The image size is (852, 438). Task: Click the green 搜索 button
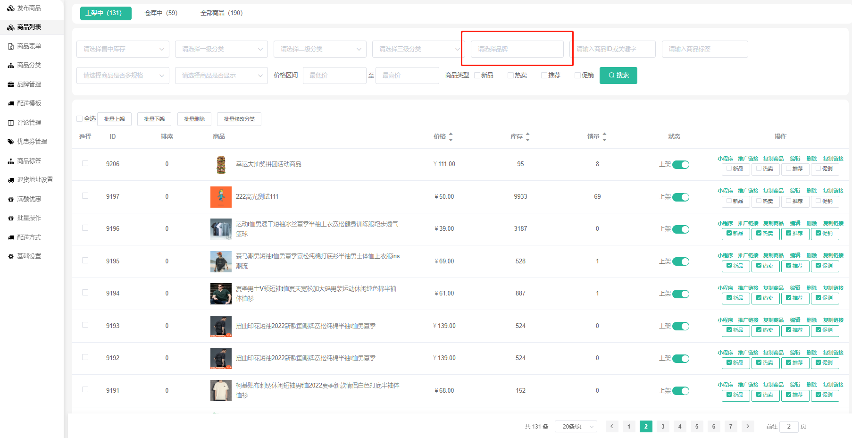coord(618,76)
